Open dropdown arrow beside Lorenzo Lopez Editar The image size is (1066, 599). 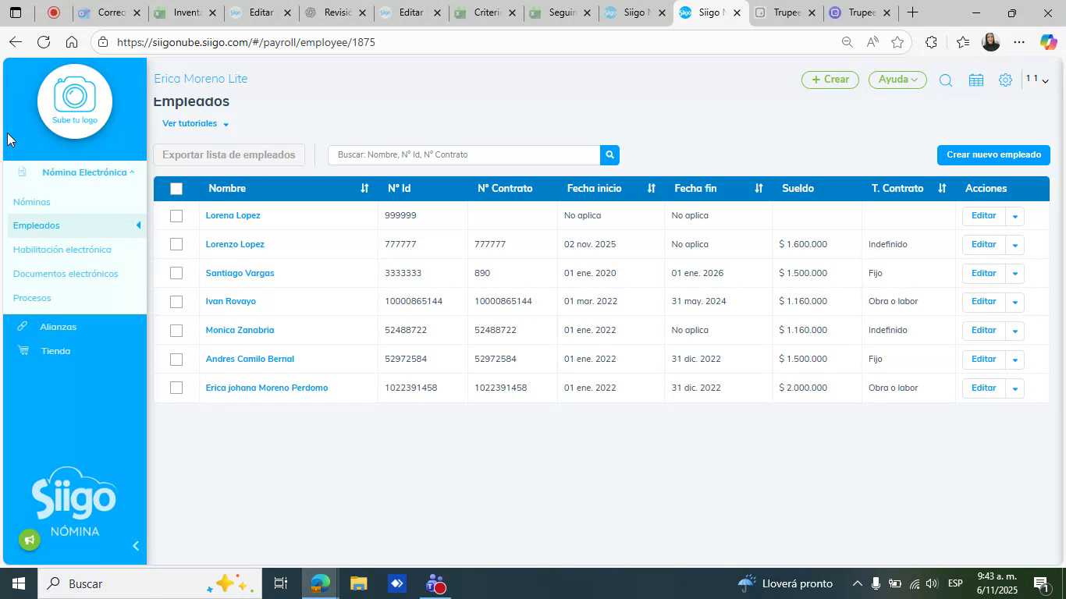coord(1014,245)
